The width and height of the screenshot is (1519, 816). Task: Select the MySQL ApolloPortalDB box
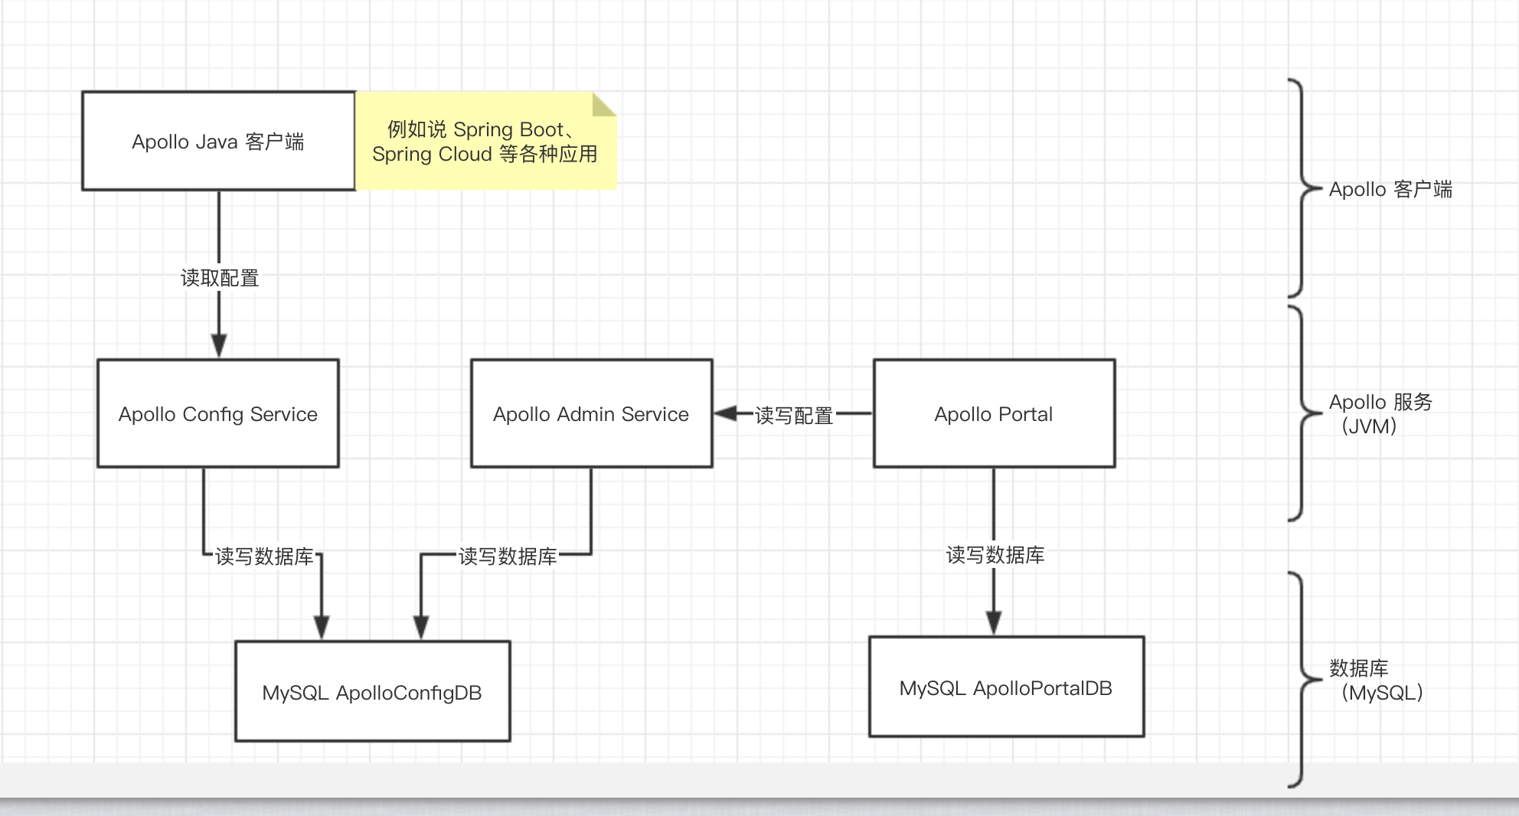1006,687
